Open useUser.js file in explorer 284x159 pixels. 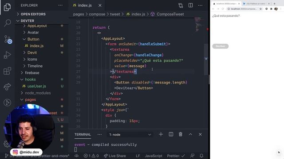click(x=36, y=86)
